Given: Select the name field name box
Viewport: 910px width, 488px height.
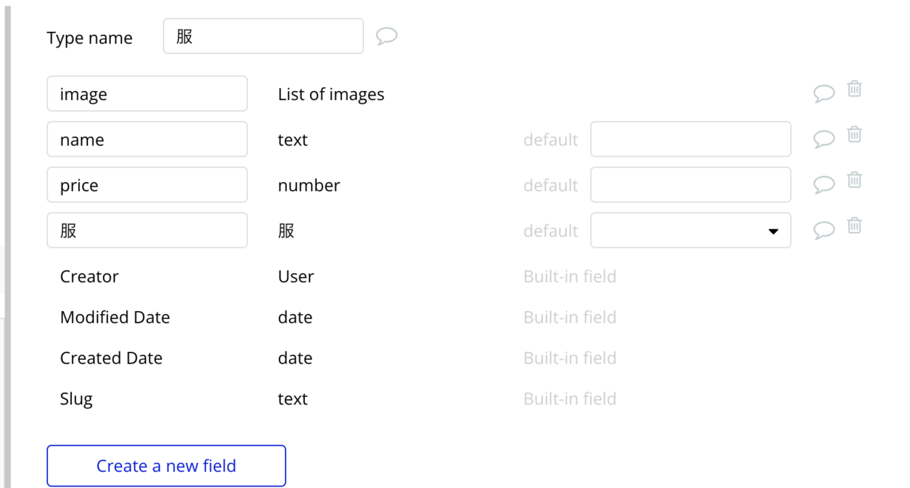Looking at the screenshot, I should [147, 139].
